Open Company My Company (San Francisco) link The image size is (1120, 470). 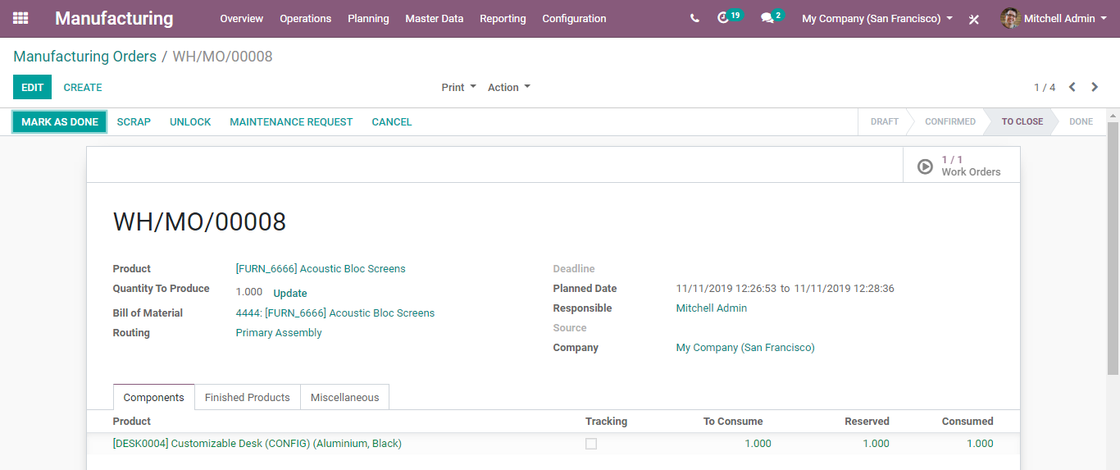(x=745, y=347)
